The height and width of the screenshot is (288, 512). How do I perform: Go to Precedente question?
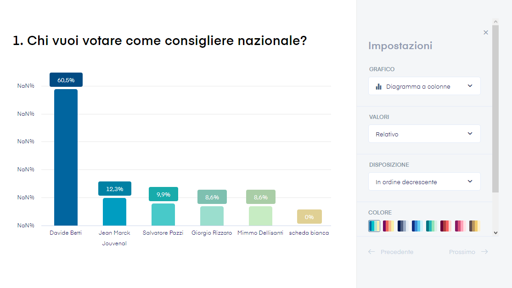pyautogui.click(x=391, y=252)
